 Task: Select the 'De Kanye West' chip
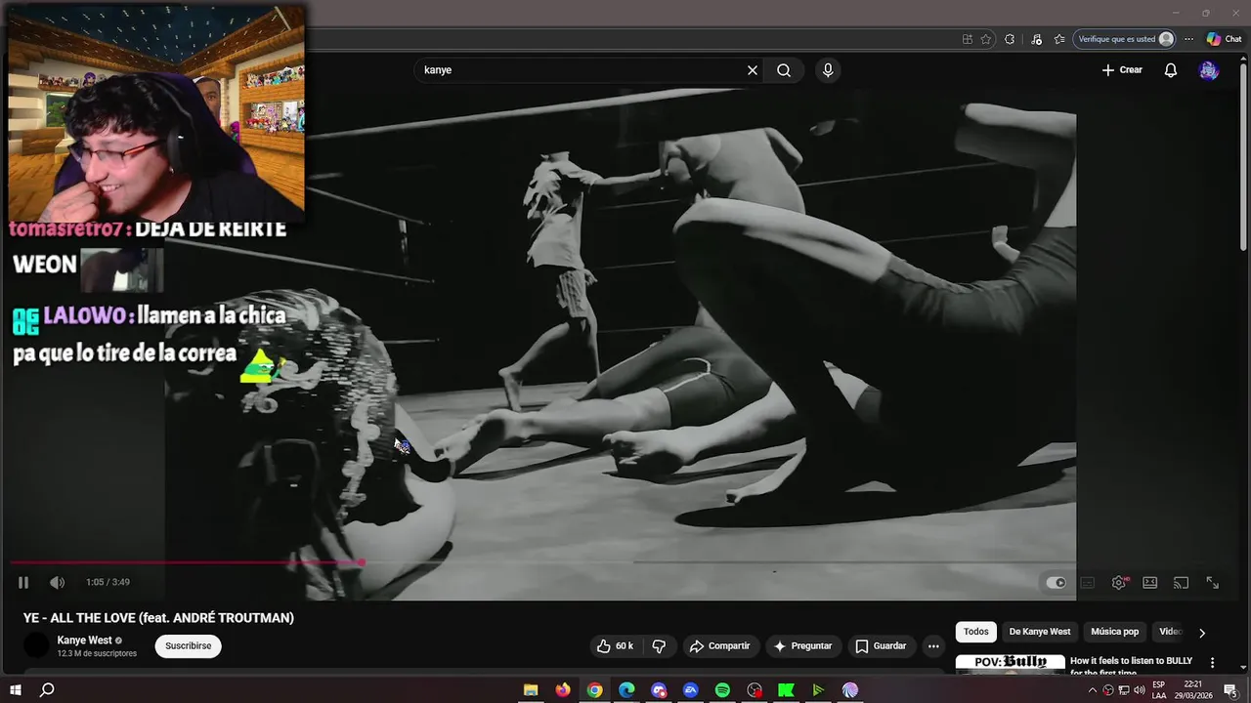[1040, 632]
